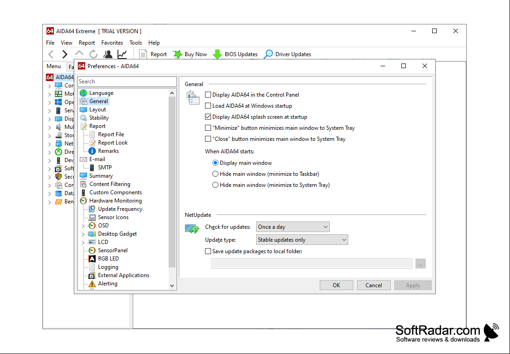Click the Back arrow in AIDA64 toolbar
The width and height of the screenshot is (510, 354).
(x=51, y=54)
